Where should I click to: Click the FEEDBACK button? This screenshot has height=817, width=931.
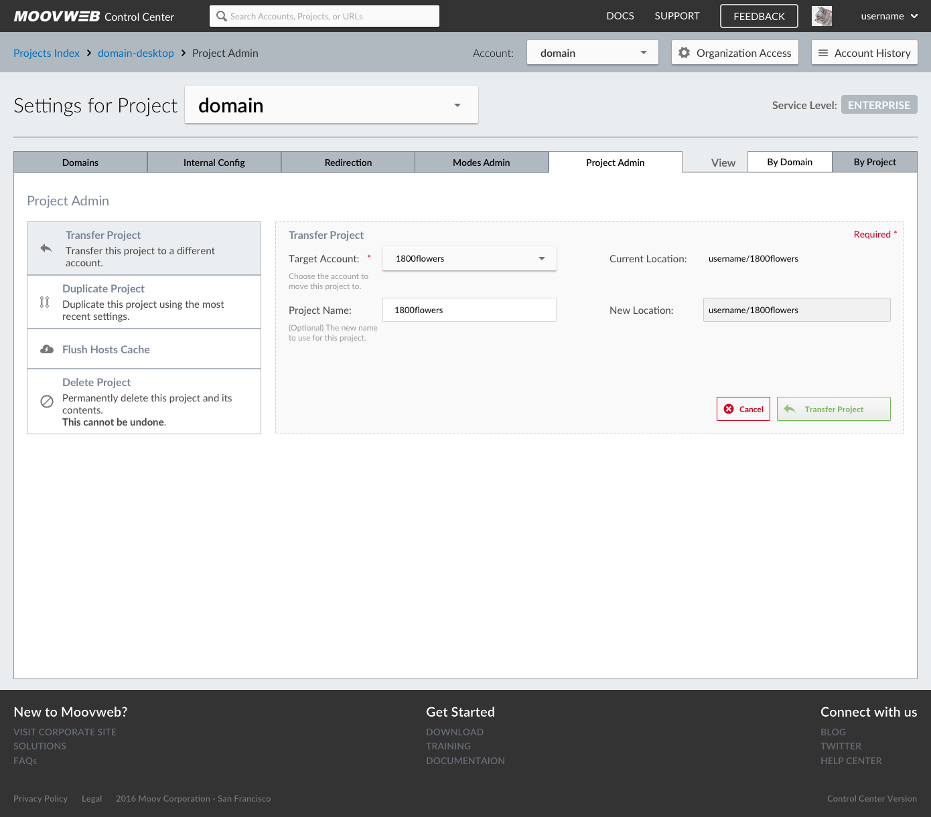pos(759,16)
